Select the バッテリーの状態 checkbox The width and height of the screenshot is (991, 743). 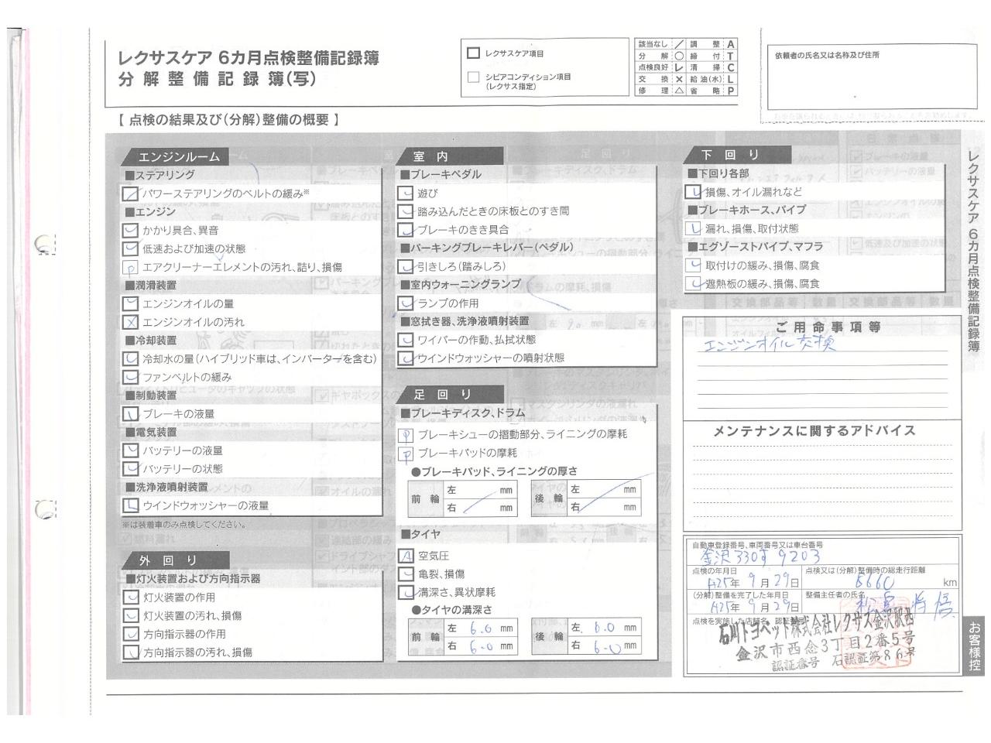point(131,469)
